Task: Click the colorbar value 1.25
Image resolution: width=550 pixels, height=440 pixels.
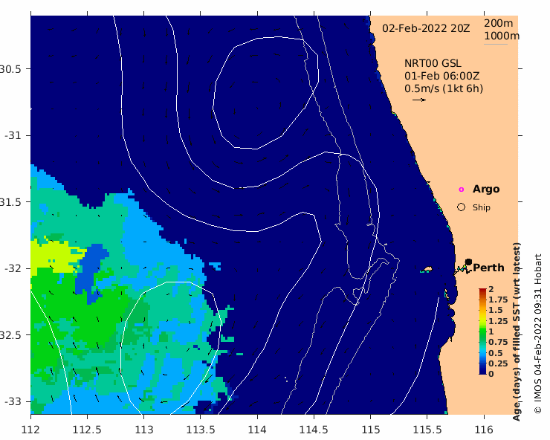Action: pos(498,321)
